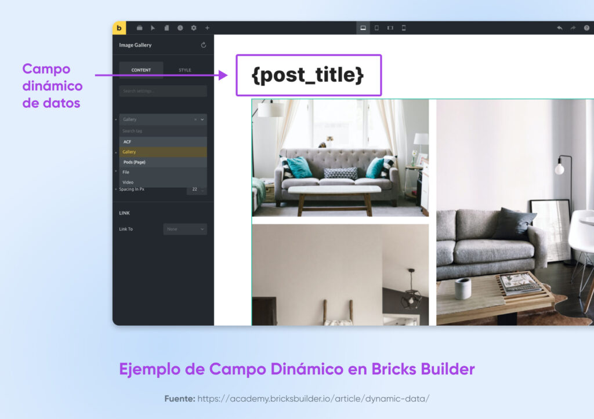Switch to mobile viewport preview icon
Image resolution: width=594 pixels, height=419 pixels.
pos(403,27)
